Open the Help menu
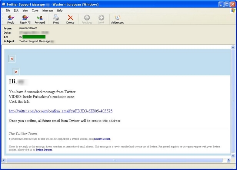Image resolution: width=237 pixels, height=170 pixels. (60, 10)
